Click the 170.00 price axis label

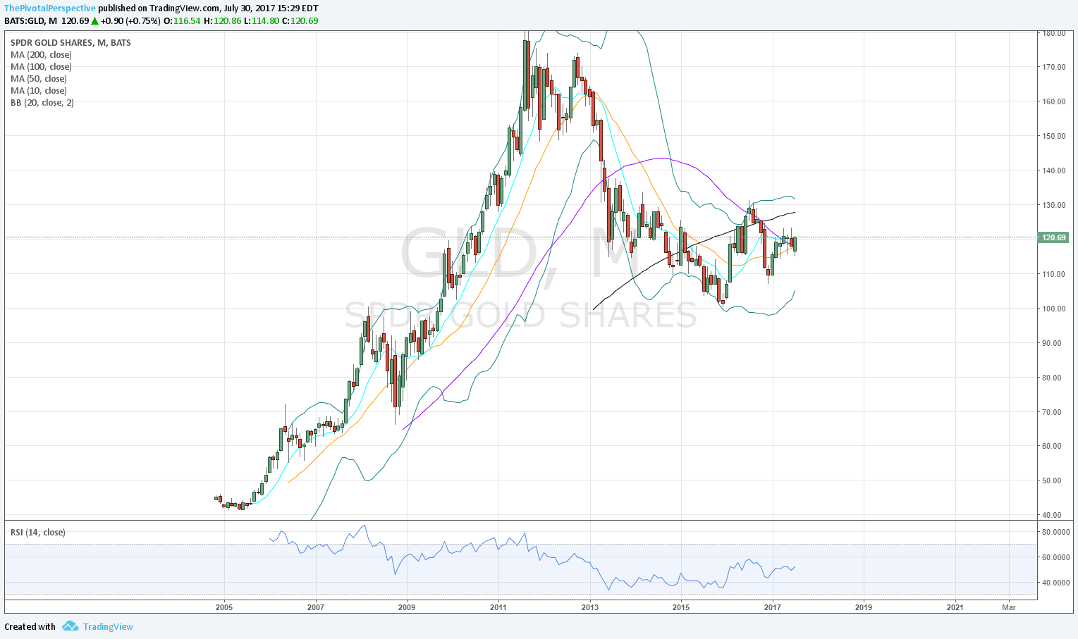(x=1053, y=67)
